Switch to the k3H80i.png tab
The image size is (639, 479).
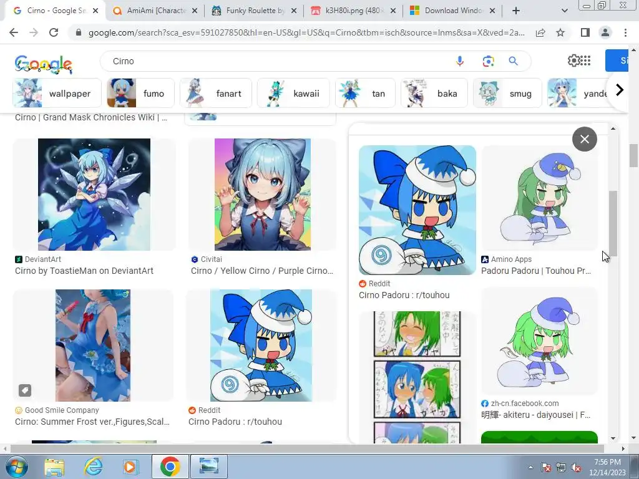click(353, 11)
